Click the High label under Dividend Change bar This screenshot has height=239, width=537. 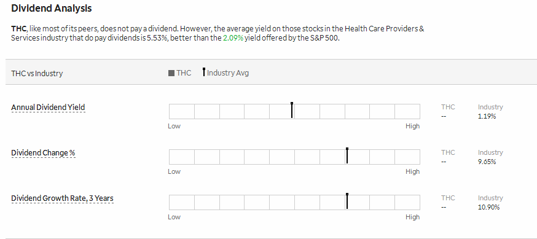point(412,171)
